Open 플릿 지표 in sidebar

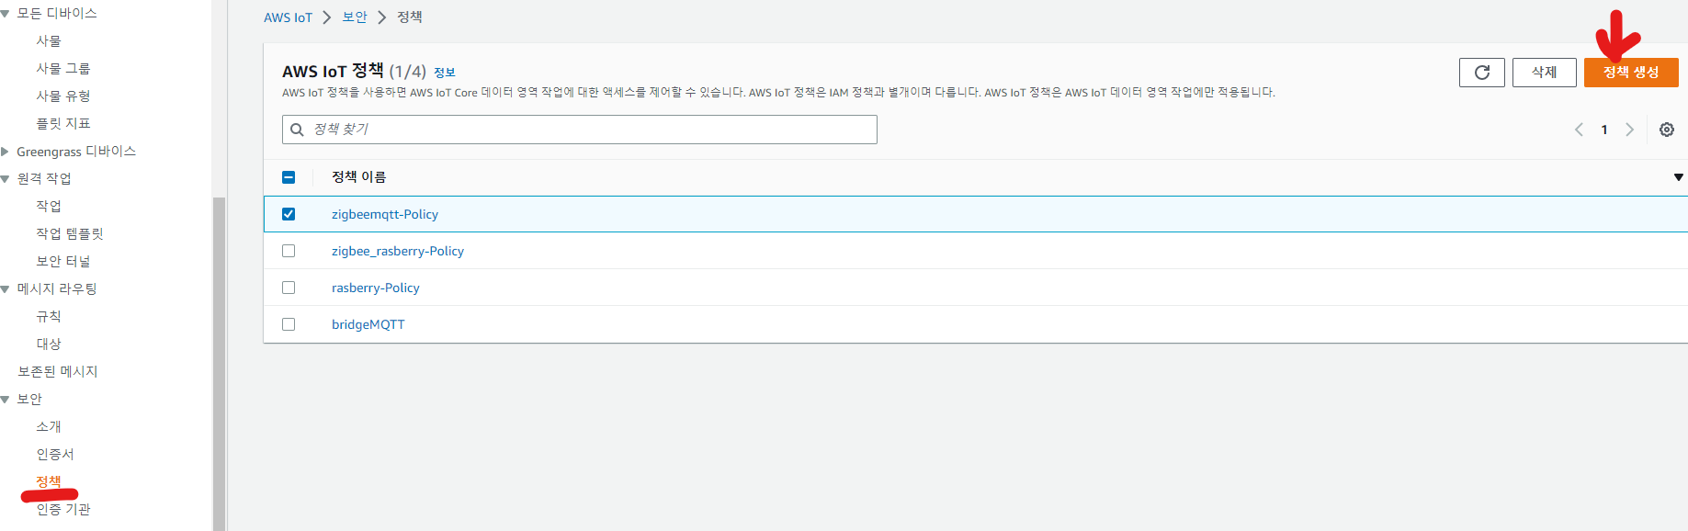click(63, 124)
